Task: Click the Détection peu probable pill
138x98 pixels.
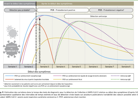Action: pos(20,10)
